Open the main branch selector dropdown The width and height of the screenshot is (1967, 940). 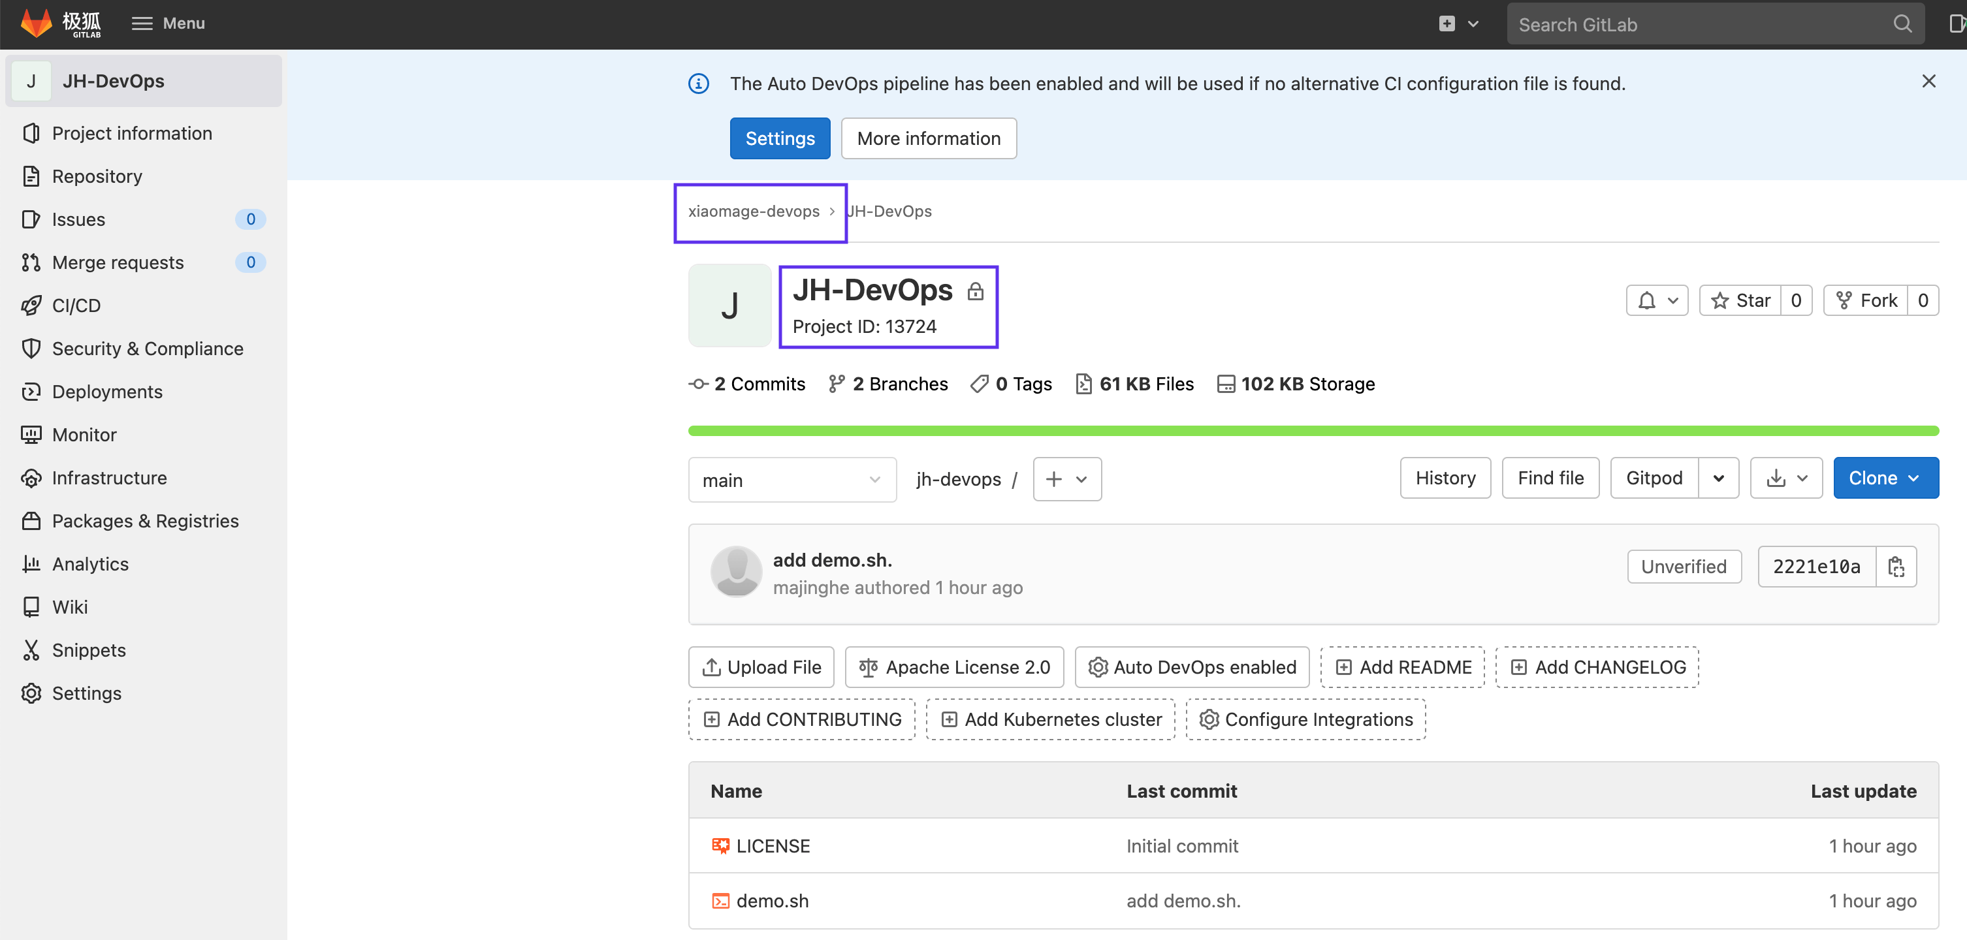coord(792,480)
